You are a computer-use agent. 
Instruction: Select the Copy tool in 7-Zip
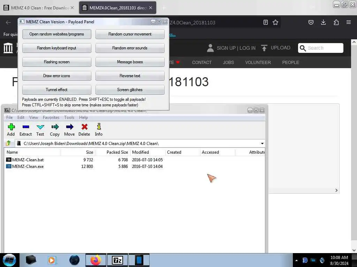[x=55, y=127]
